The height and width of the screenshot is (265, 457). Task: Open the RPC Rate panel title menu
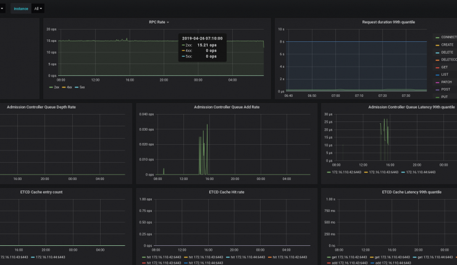(x=159, y=22)
